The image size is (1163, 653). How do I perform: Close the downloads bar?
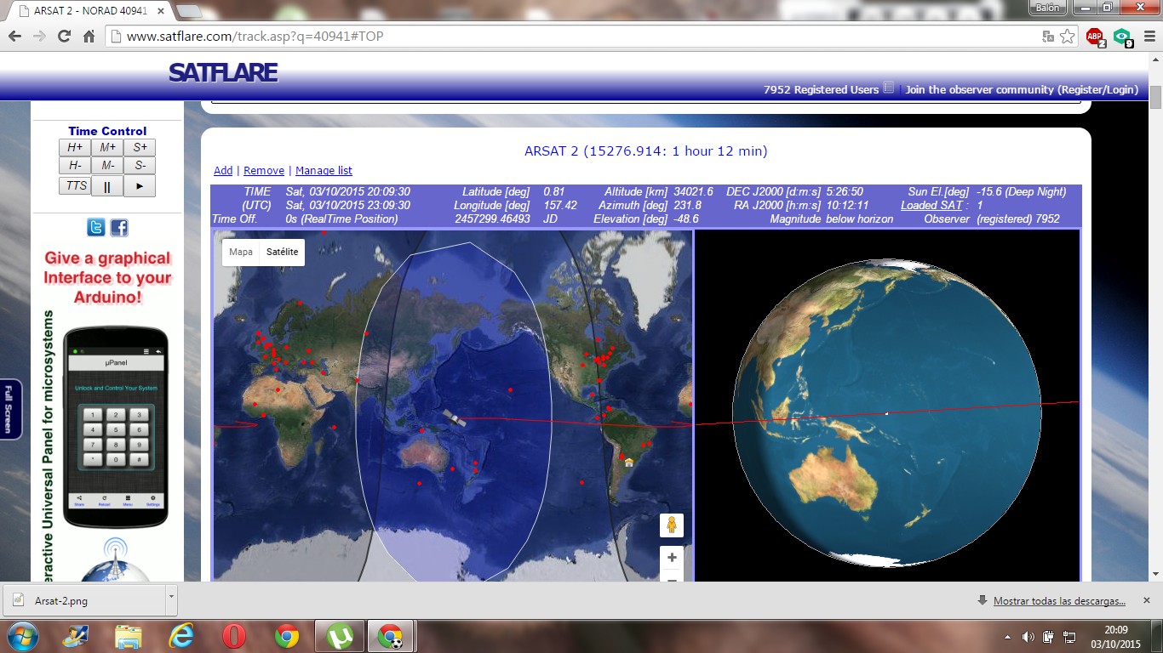click(1149, 600)
